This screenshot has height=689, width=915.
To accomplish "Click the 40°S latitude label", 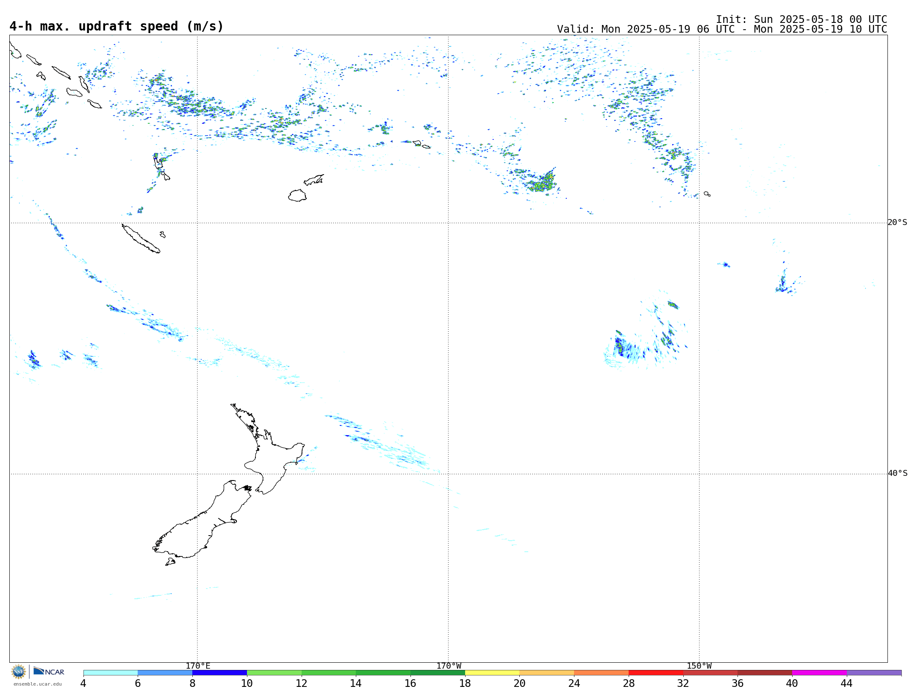I will pos(898,473).
